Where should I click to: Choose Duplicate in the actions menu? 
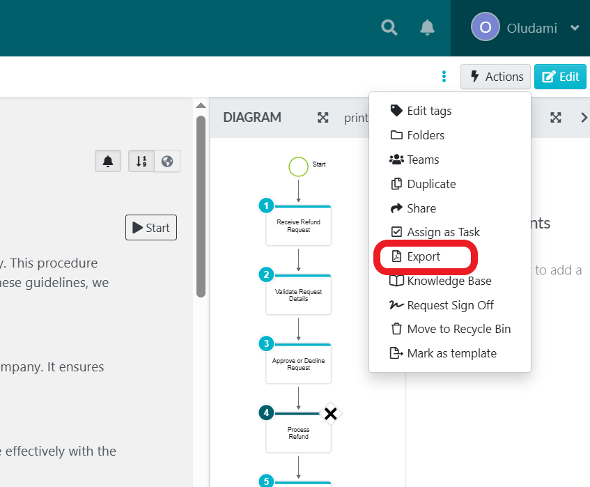[430, 184]
